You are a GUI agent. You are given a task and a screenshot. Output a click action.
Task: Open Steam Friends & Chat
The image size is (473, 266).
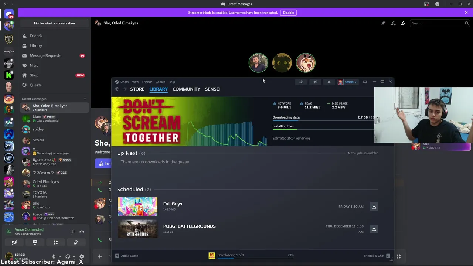pos(377,256)
